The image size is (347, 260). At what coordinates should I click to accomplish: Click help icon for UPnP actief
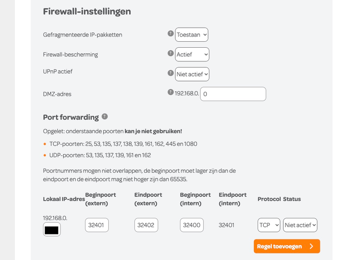tap(170, 73)
